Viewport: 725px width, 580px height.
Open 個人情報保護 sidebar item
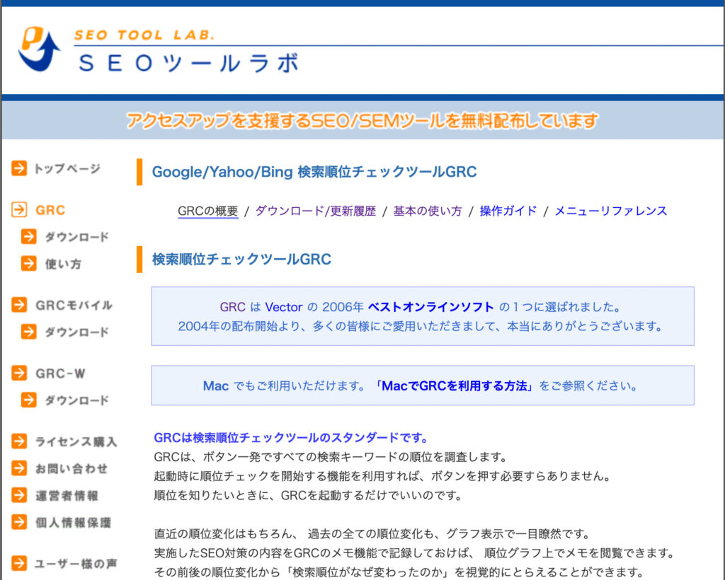[x=74, y=522]
